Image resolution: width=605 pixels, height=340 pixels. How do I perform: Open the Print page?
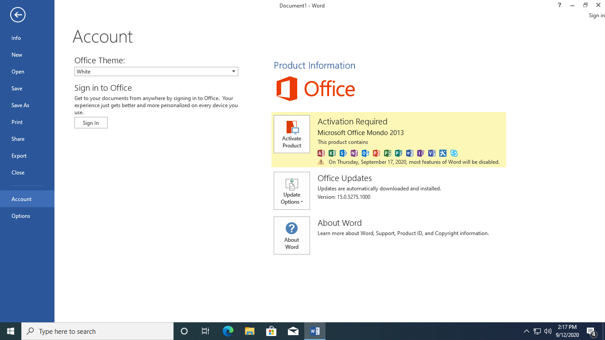(x=27, y=122)
